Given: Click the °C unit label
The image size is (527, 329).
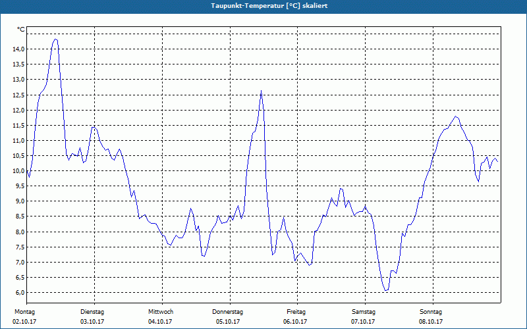Looking at the screenshot, I should coord(21,30).
